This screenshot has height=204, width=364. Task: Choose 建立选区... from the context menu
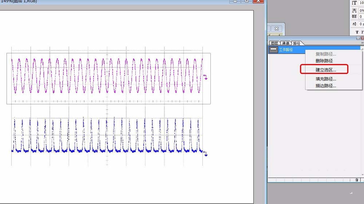pyautogui.click(x=326, y=70)
